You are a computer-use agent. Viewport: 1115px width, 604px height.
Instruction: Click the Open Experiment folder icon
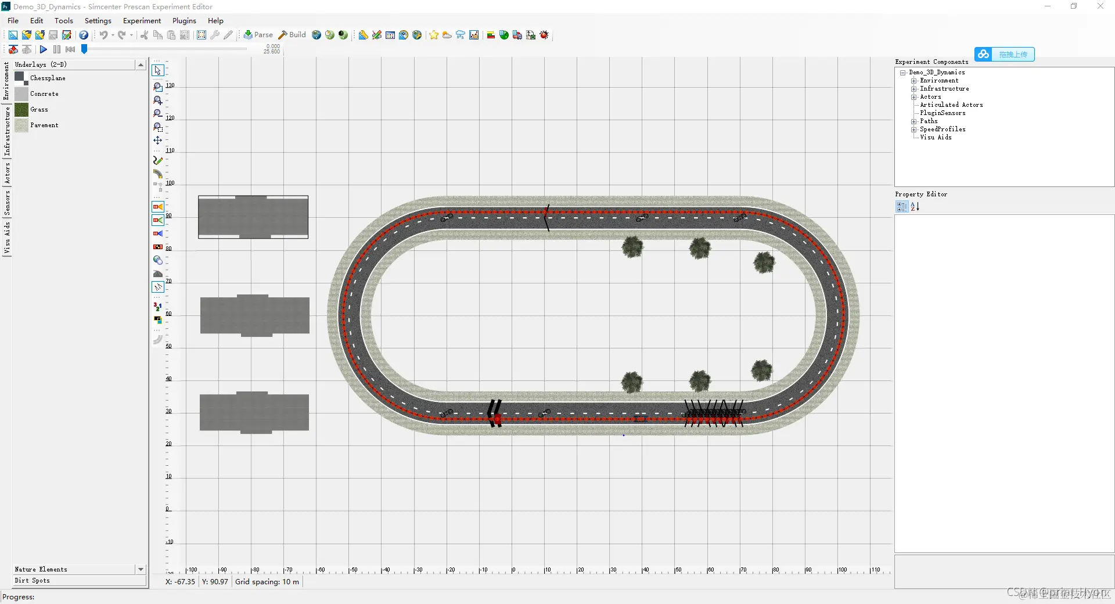tap(26, 35)
